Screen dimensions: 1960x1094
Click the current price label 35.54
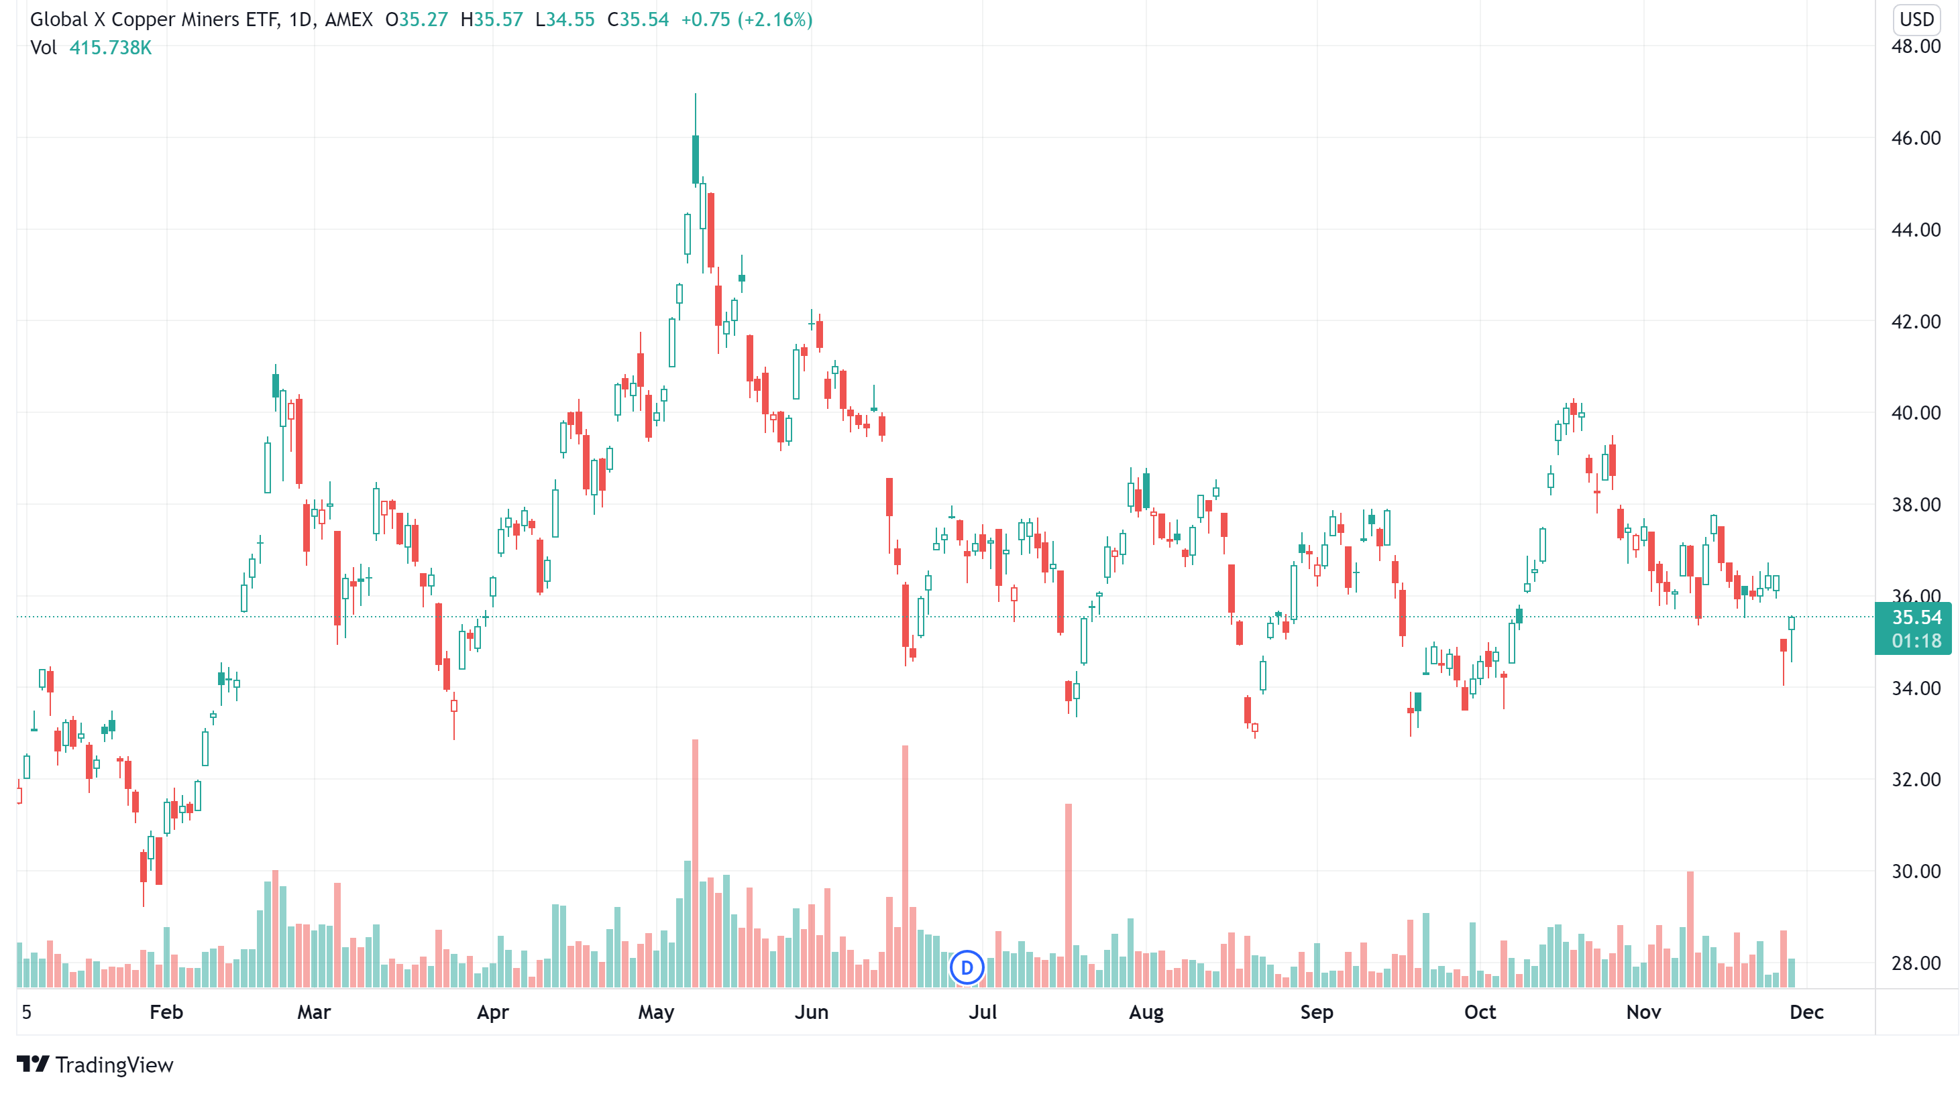pyautogui.click(x=1916, y=617)
